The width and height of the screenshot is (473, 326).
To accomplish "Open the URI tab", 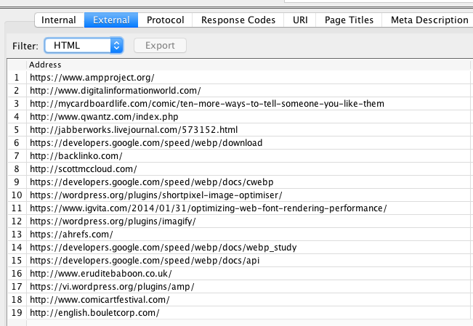I will coord(300,20).
